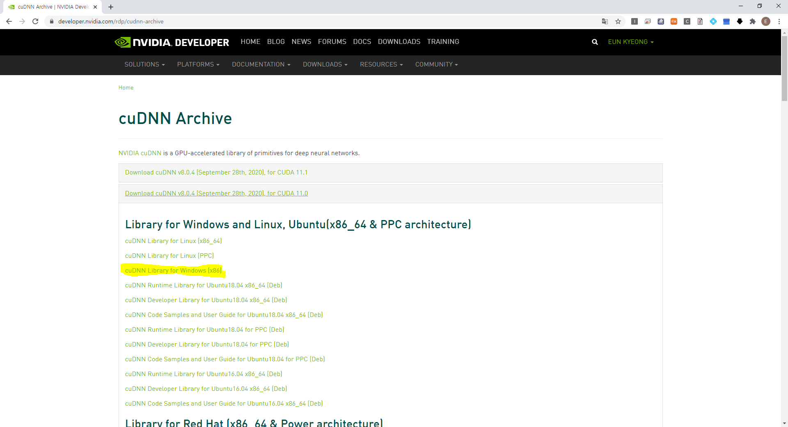Click the vertical scrollbar thumb

tap(784, 68)
